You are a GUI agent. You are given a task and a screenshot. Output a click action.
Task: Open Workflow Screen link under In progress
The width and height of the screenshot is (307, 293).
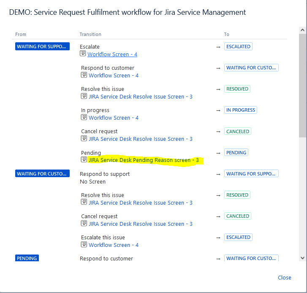click(114, 118)
